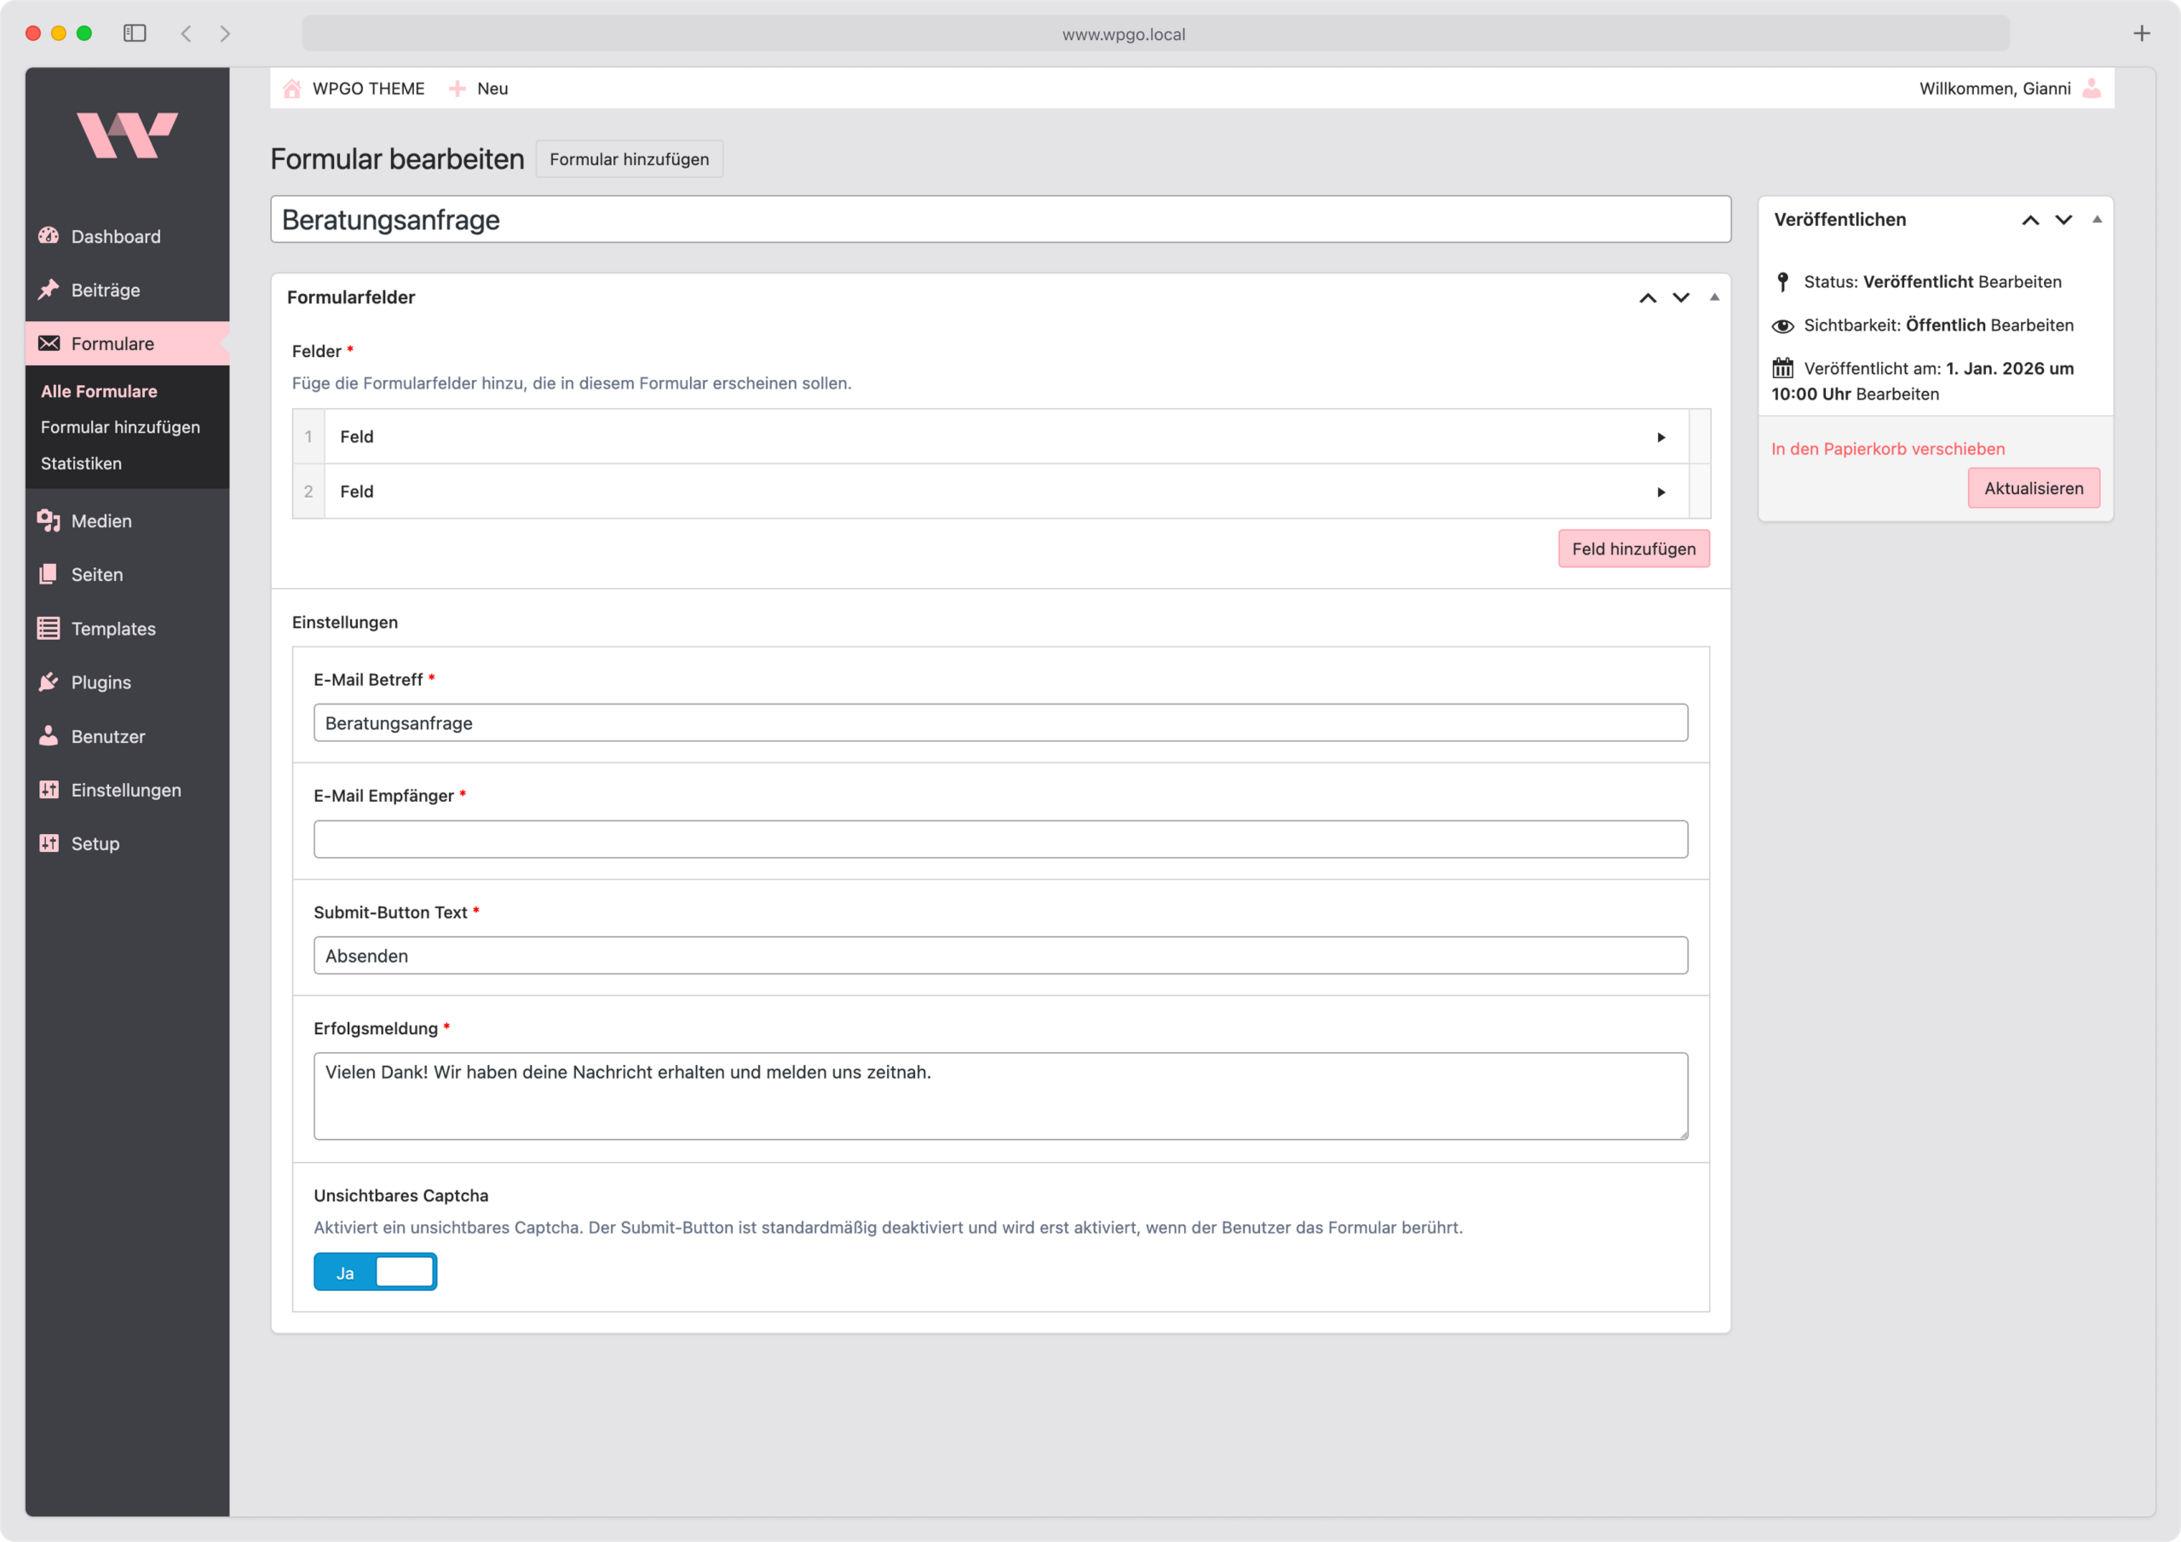Click Bearbeiten next to Sichtbarkeit
This screenshot has height=1542, width=2181.
(x=2031, y=325)
